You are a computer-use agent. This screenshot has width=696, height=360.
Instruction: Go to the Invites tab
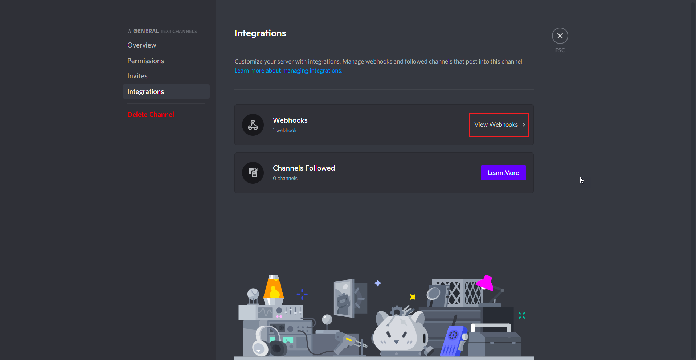click(x=138, y=76)
